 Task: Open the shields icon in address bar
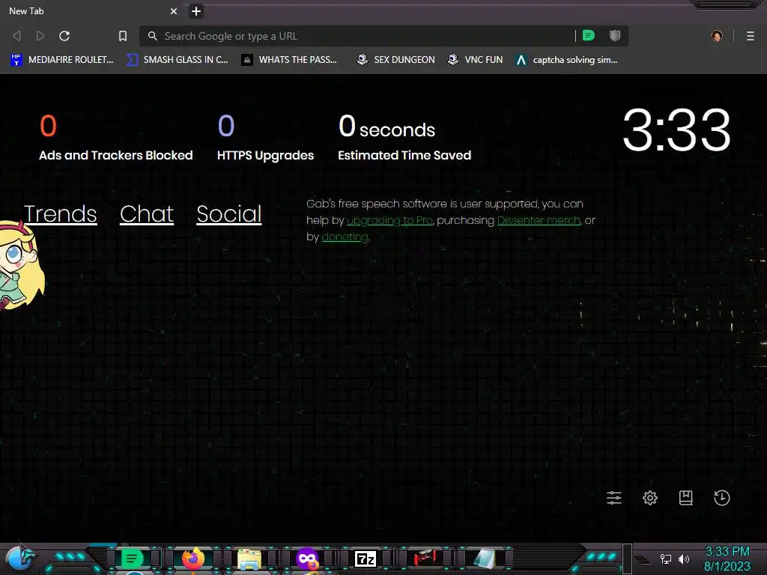coord(615,35)
